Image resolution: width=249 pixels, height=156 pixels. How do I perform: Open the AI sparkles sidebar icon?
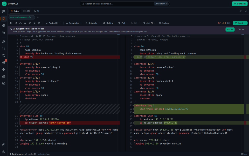(x=4, y=33)
